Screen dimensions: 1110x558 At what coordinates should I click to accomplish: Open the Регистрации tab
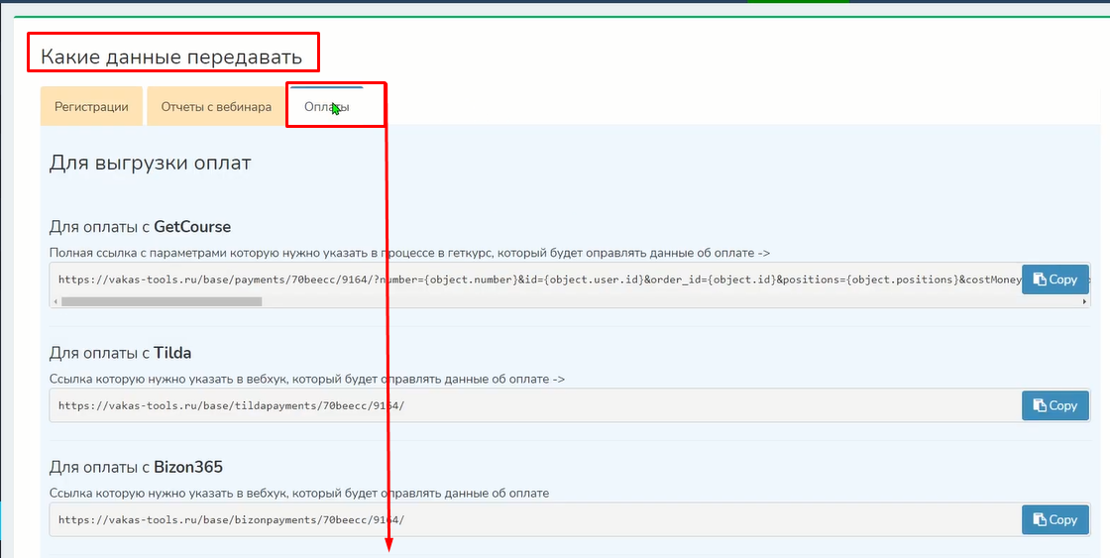pyautogui.click(x=91, y=107)
